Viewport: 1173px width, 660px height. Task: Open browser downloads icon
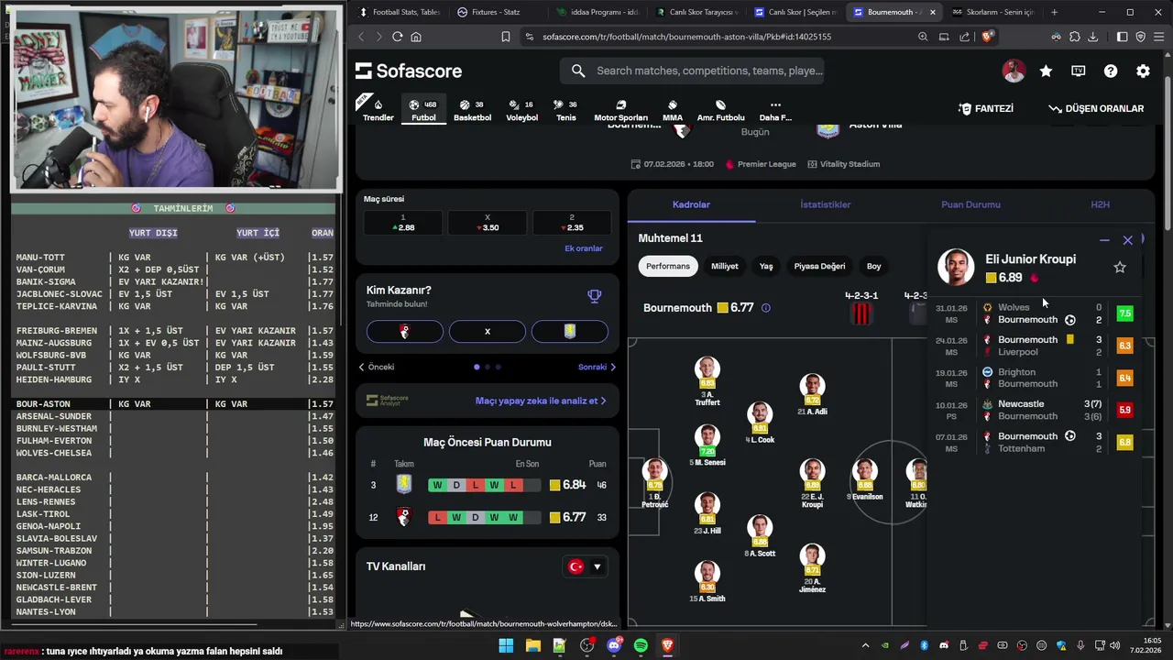1092,37
